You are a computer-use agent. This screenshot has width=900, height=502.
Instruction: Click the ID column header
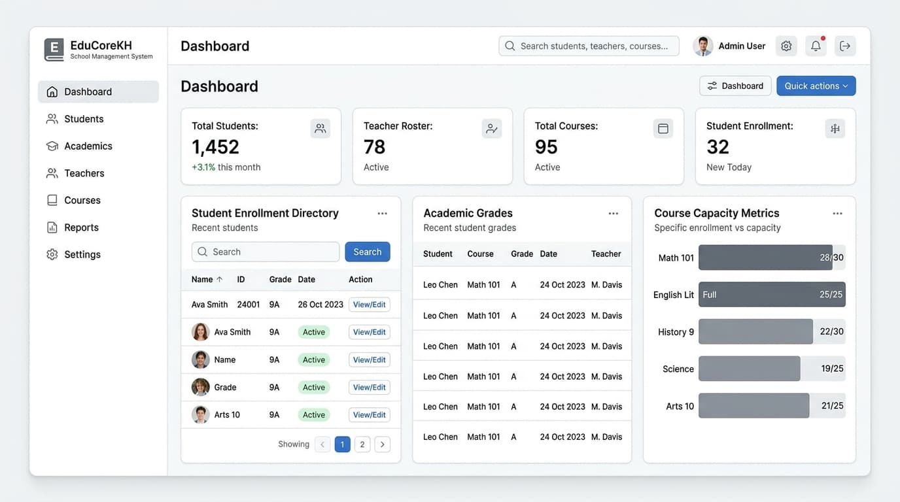click(x=241, y=279)
